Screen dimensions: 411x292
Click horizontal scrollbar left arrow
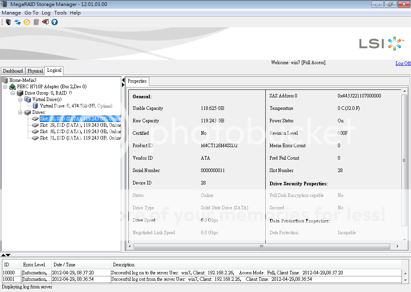coord(130,246)
